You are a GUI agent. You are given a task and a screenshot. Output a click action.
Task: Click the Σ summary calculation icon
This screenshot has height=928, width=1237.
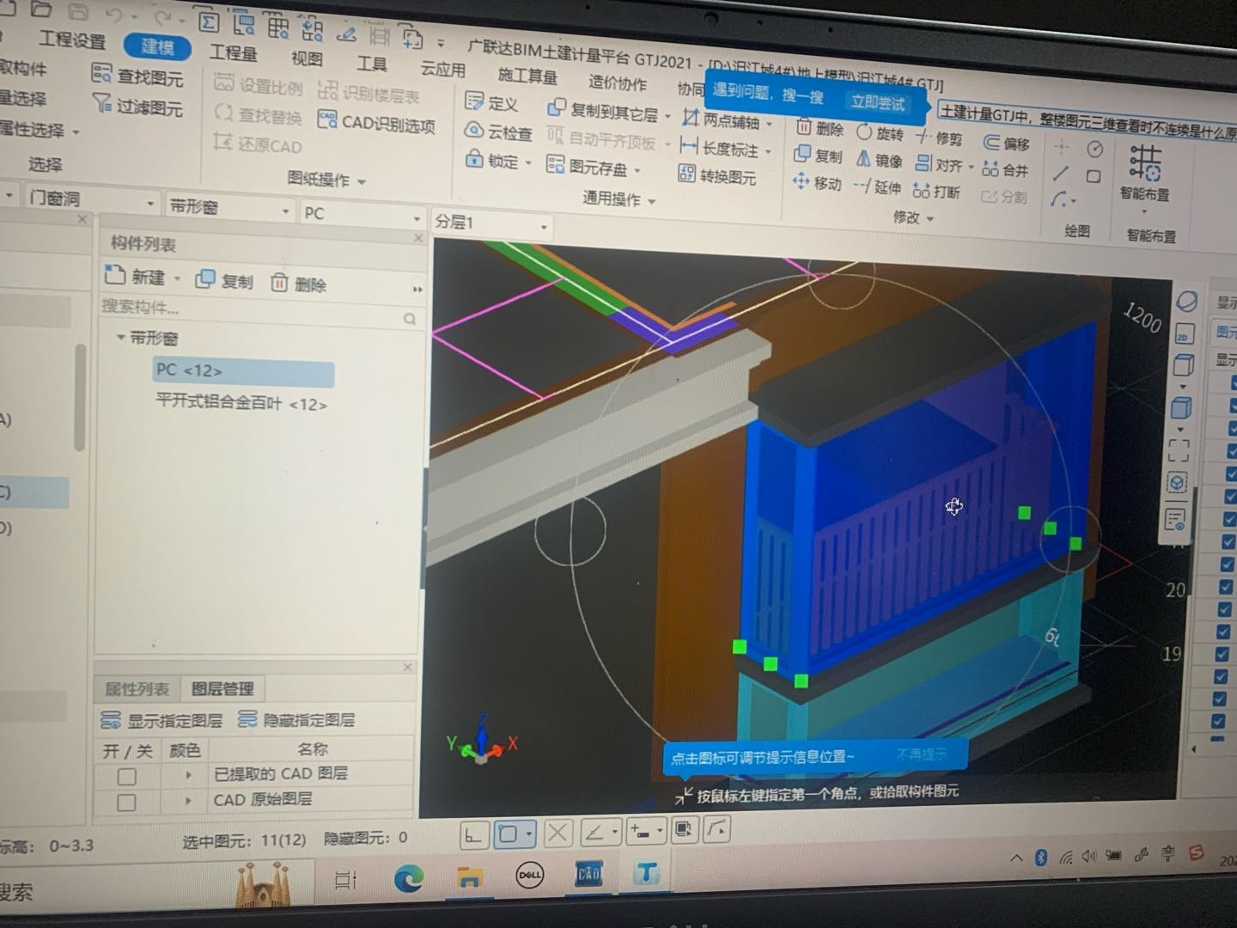209,23
